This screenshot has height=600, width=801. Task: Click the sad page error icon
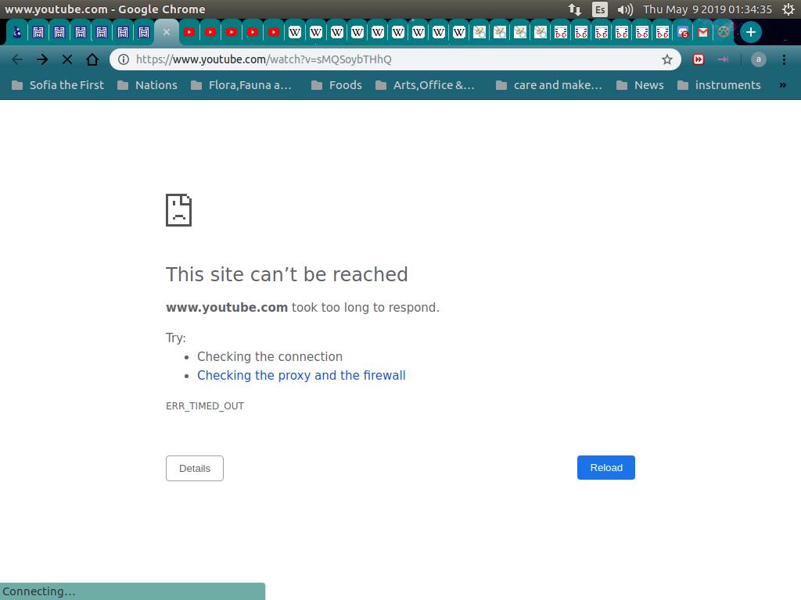coord(179,210)
